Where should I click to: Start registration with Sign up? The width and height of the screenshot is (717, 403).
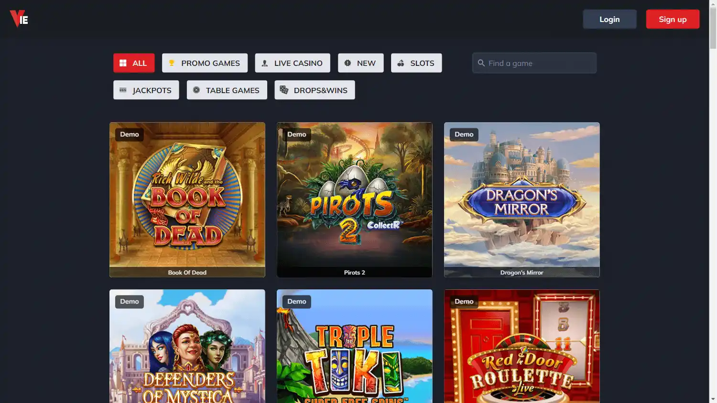(x=673, y=19)
